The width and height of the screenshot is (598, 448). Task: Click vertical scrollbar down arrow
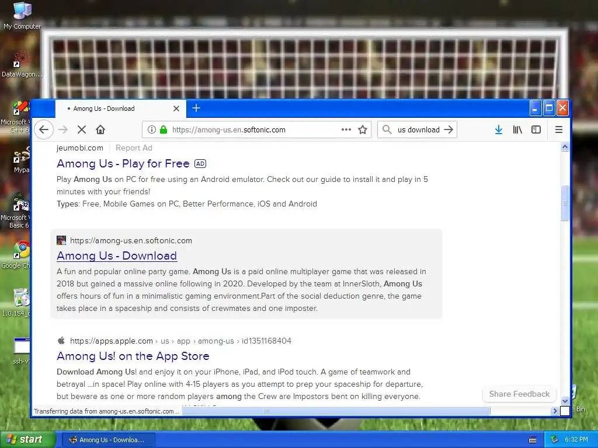[565, 401]
